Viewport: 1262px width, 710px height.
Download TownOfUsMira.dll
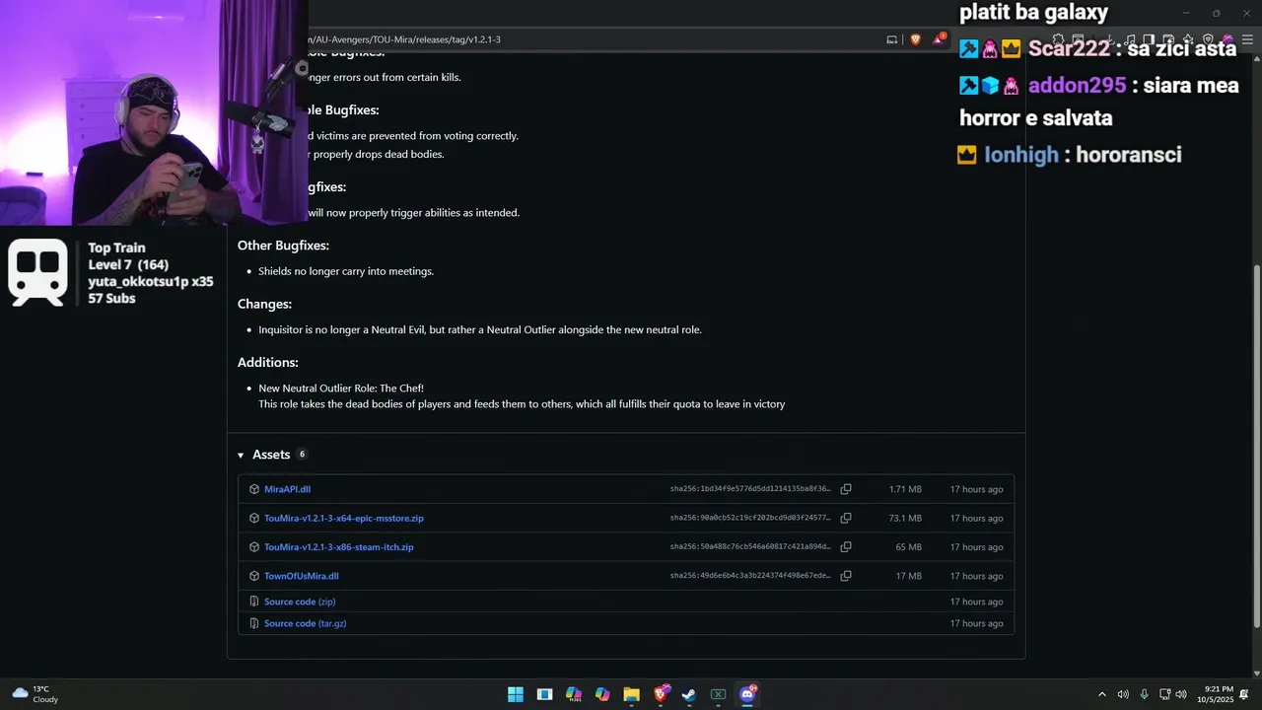click(x=302, y=576)
